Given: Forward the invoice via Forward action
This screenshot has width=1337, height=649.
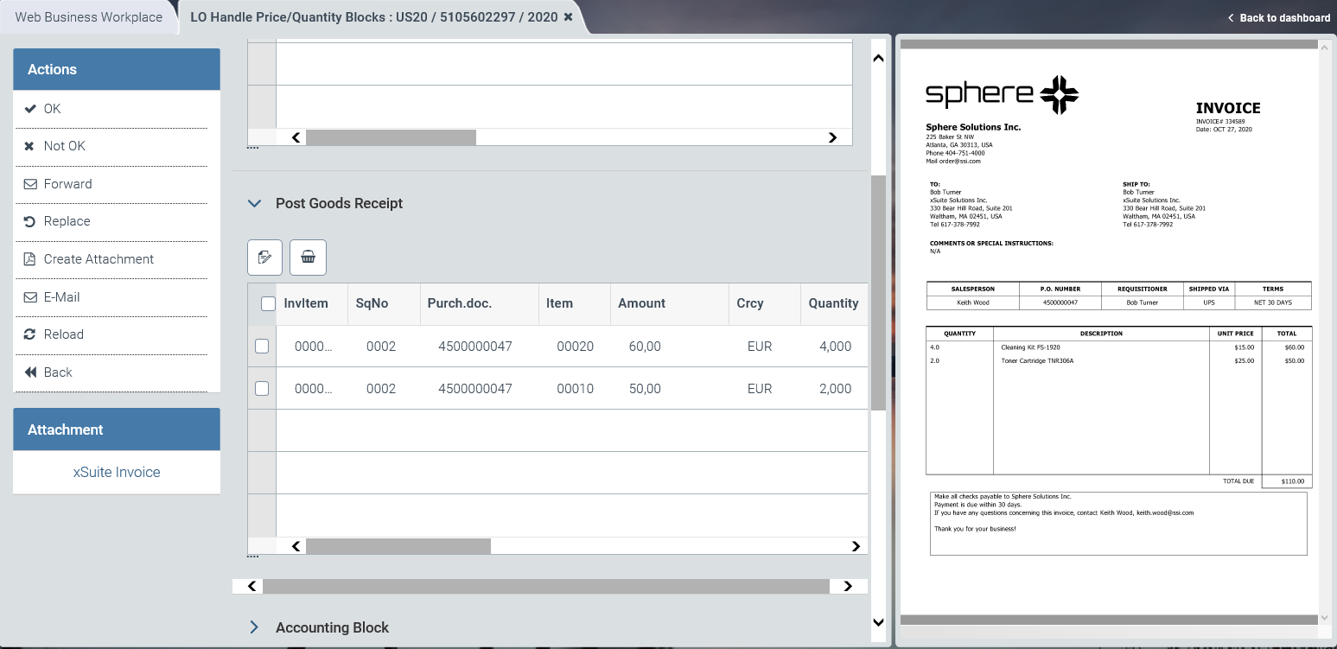Looking at the screenshot, I should pos(67,184).
